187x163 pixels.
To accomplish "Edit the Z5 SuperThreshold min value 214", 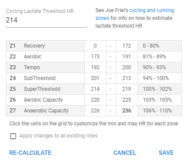I will (x=95, y=89).
